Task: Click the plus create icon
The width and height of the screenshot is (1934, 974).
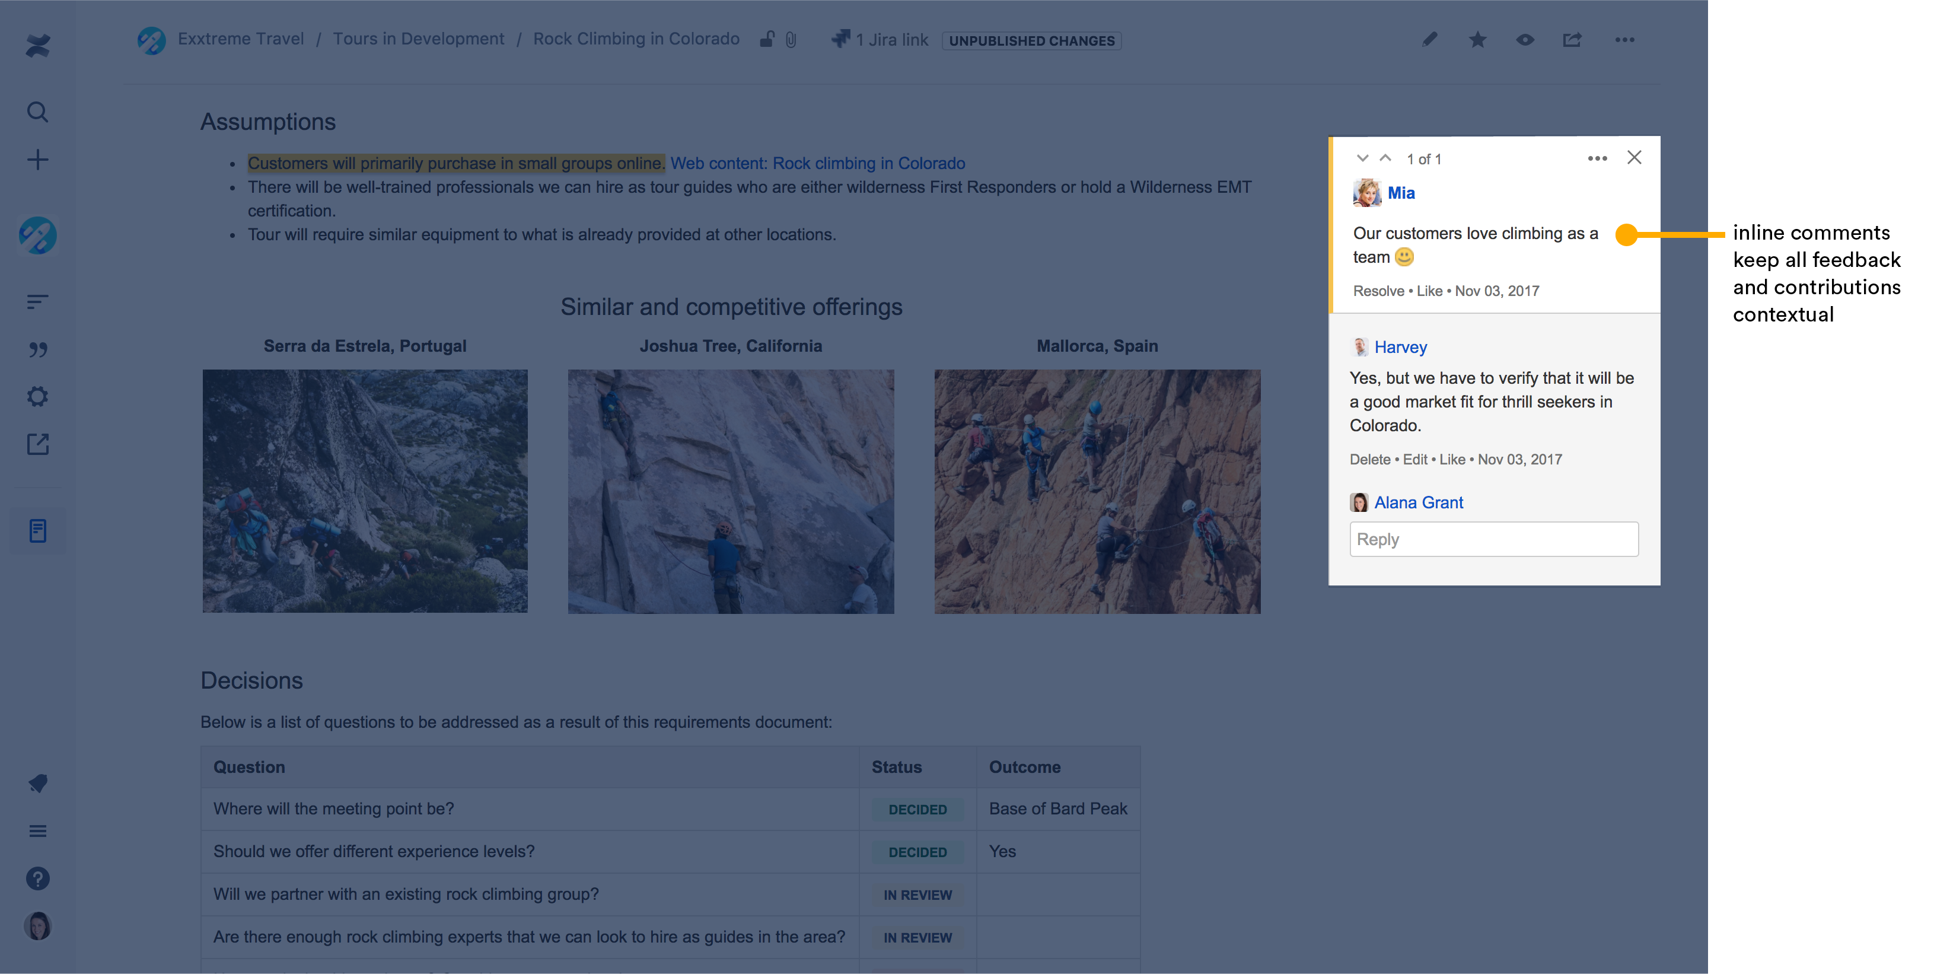Action: pos(37,159)
